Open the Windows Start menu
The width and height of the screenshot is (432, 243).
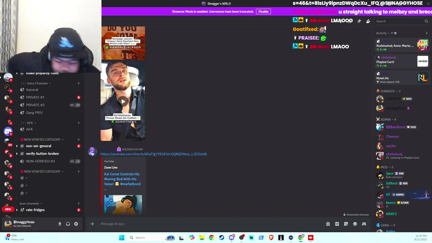(122, 238)
